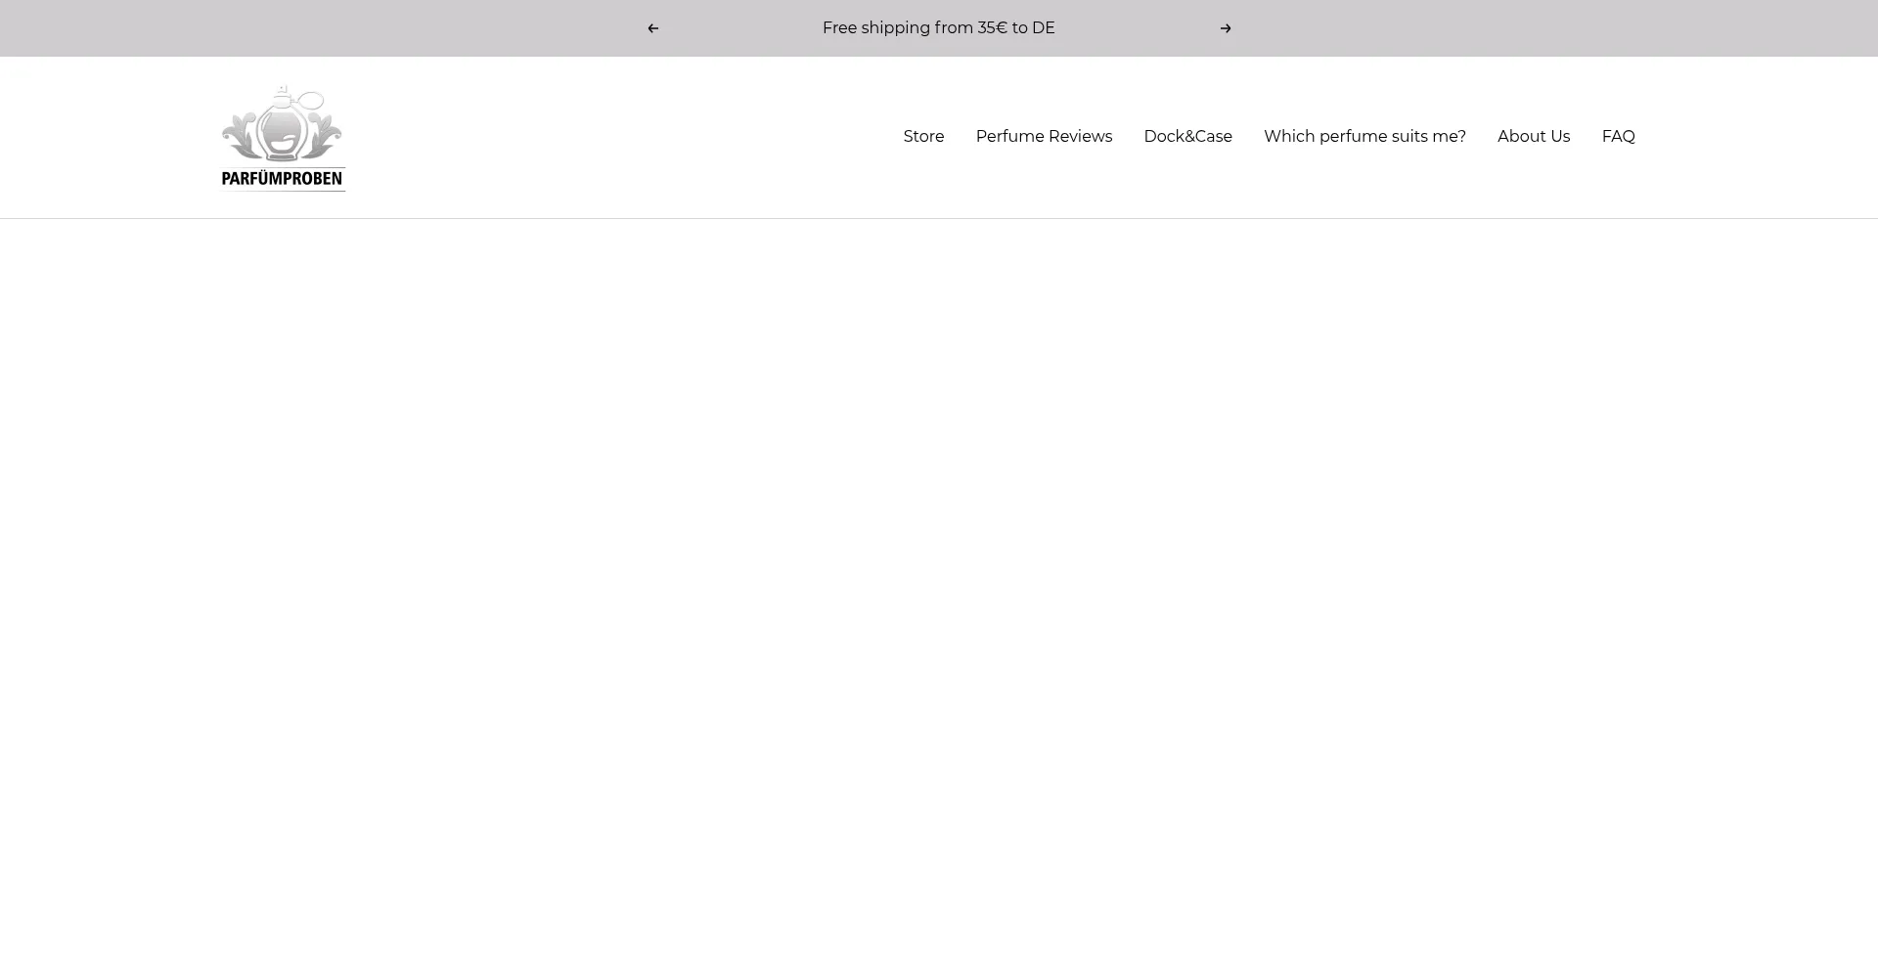
Task: Click the previous announcement arrow
Action: [652, 28]
